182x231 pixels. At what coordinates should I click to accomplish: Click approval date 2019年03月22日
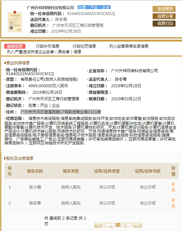126,99
